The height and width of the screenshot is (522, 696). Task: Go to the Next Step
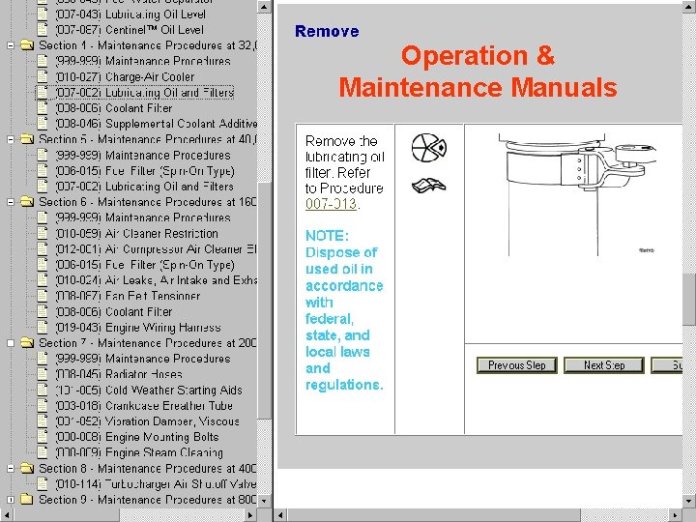[604, 365]
